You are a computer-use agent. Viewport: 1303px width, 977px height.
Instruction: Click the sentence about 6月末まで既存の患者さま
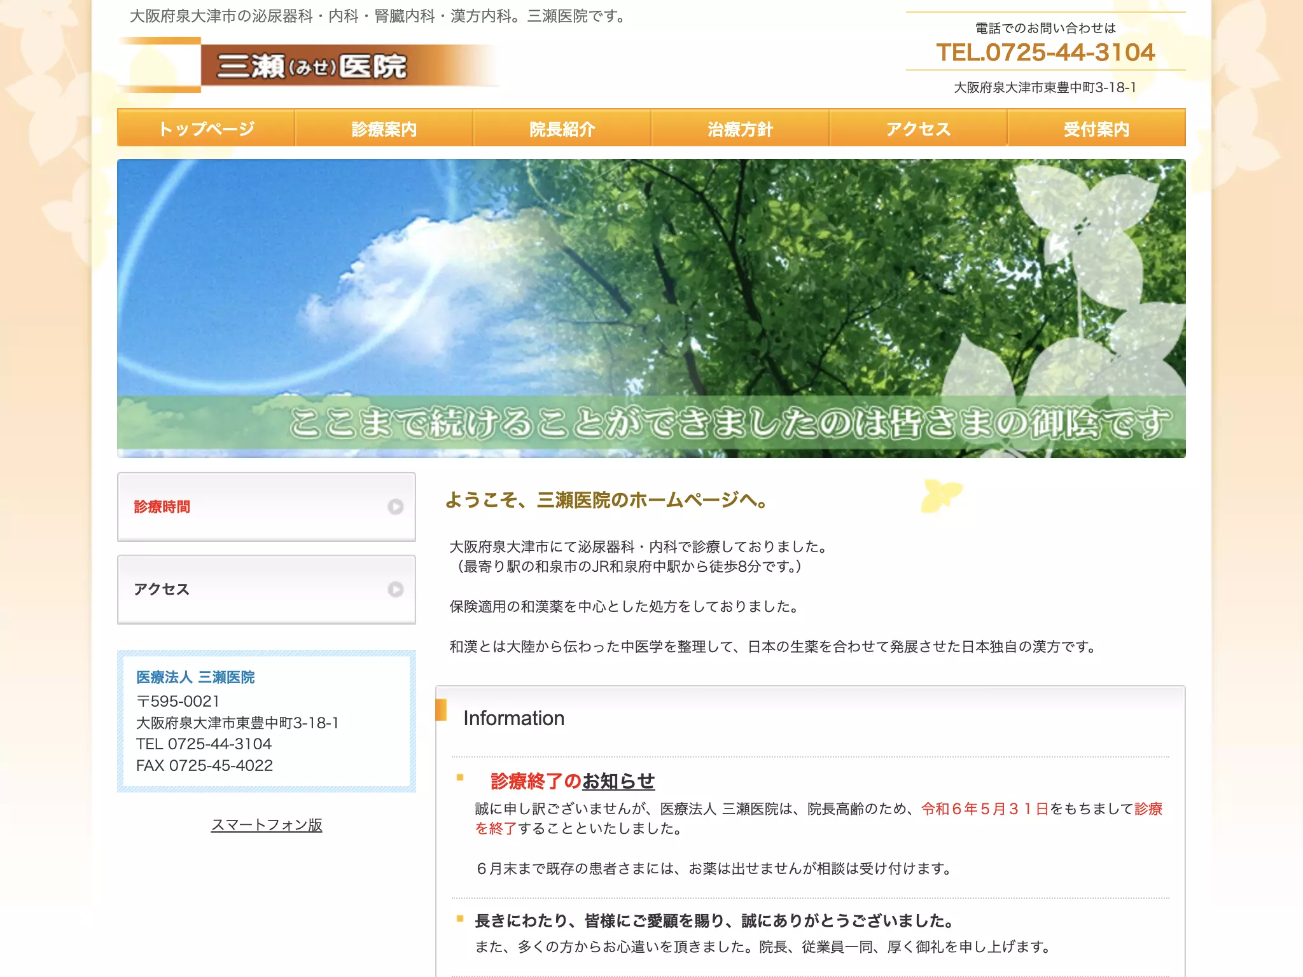pyautogui.click(x=713, y=868)
